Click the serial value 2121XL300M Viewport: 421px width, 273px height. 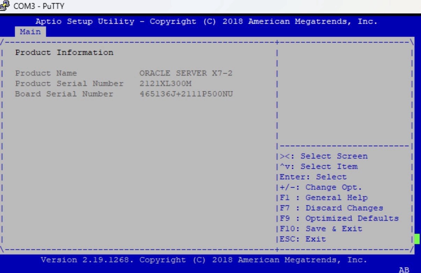point(165,84)
